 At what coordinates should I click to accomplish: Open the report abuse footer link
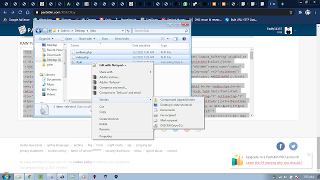154,151
